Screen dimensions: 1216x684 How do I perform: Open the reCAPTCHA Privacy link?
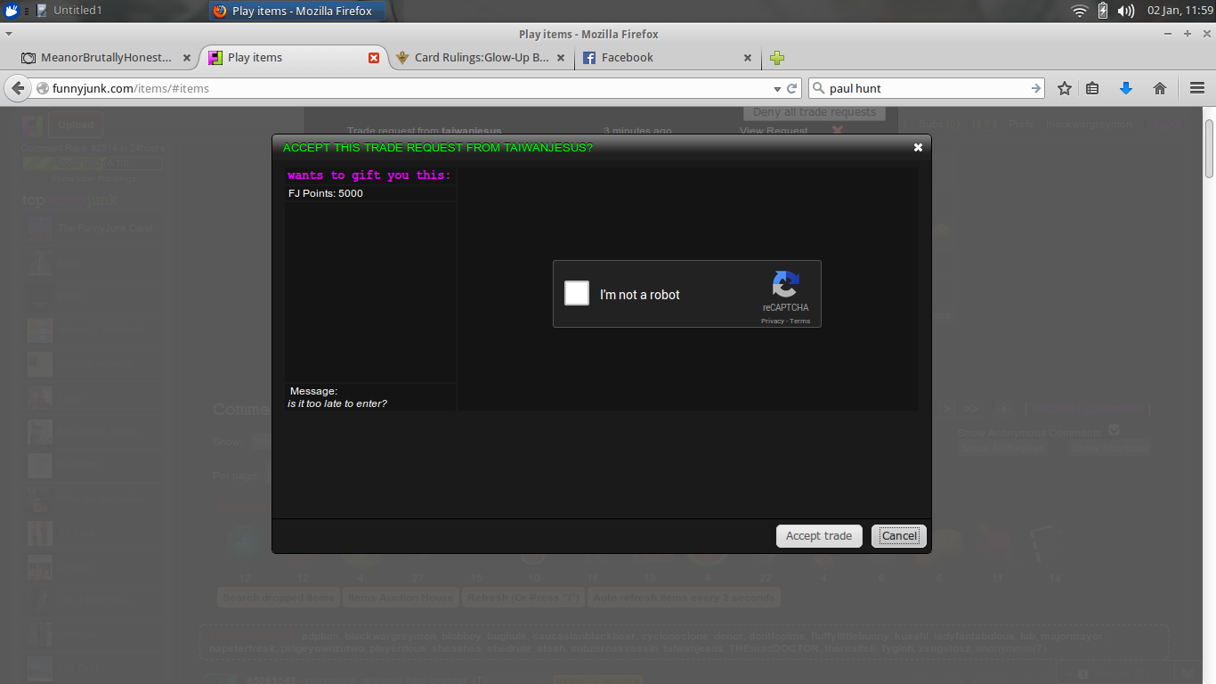[772, 322]
